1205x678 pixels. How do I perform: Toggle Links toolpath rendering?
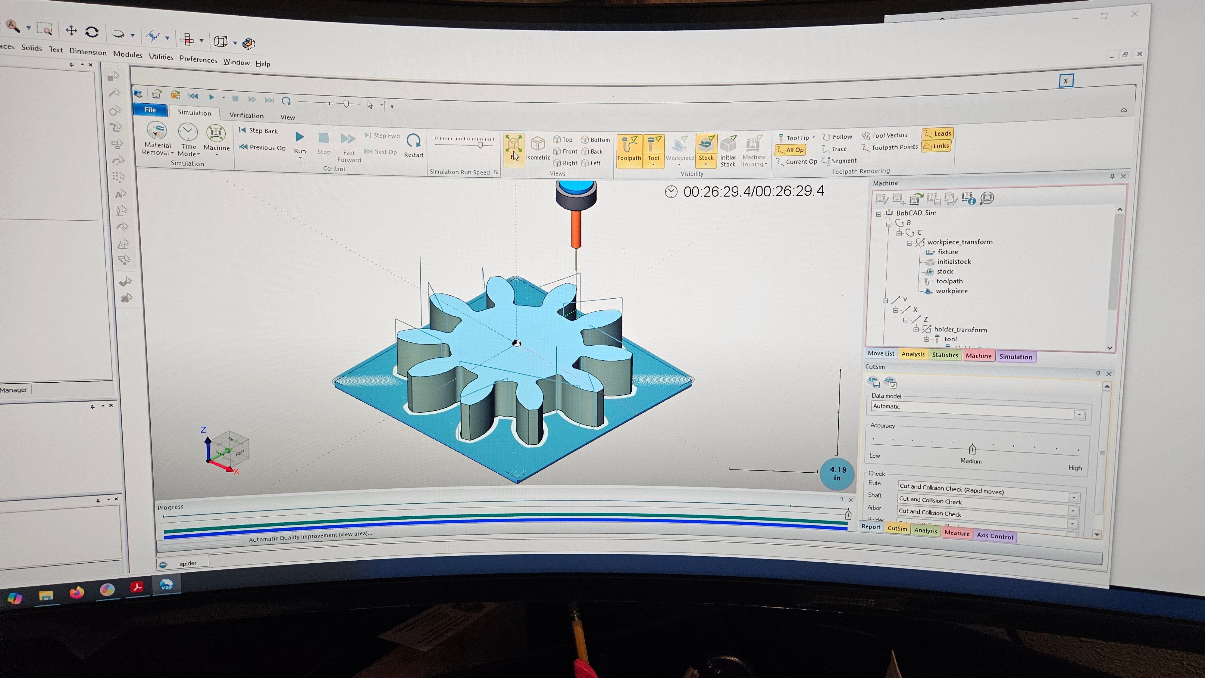point(936,146)
